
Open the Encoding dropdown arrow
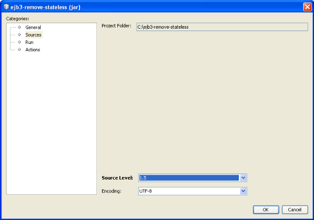coord(243,191)
